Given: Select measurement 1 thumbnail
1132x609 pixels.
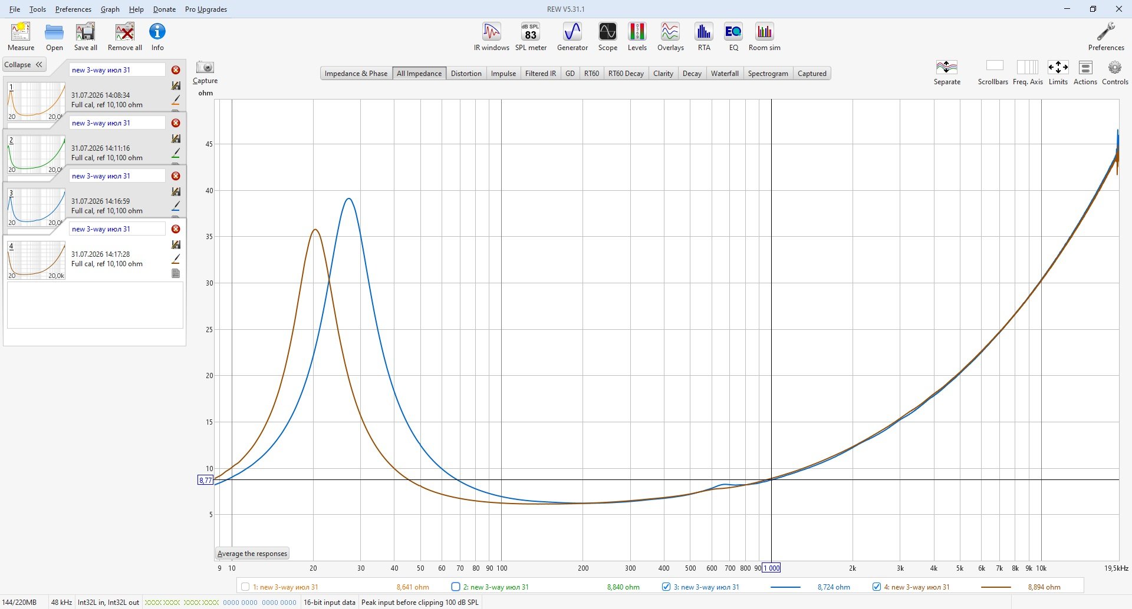Looking at the screenshot, I should pos(36,101).
